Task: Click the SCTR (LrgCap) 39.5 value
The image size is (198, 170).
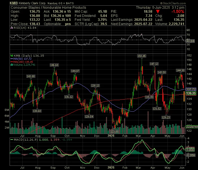Action: (x=104, y=24)
